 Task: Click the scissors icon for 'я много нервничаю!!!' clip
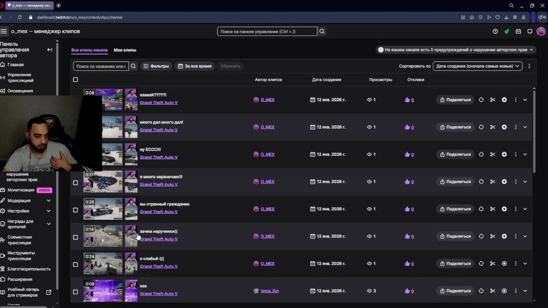click(493, 182)
